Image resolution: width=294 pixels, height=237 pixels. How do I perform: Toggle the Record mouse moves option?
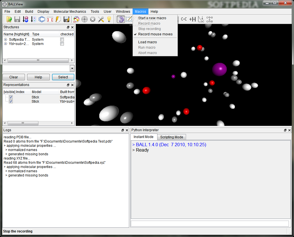[155, 34]
